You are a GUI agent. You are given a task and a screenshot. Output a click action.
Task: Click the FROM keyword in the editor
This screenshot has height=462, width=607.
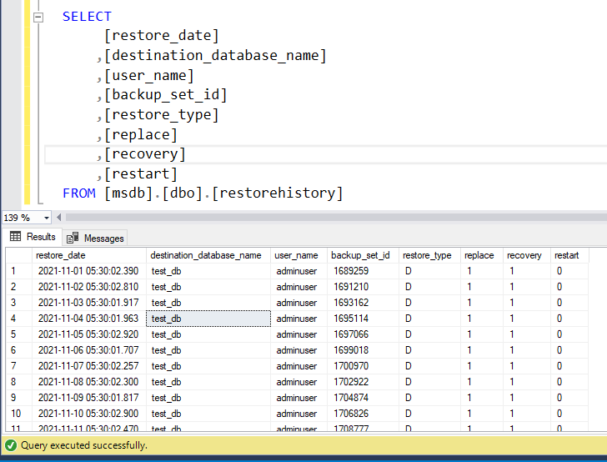(79, 193)
